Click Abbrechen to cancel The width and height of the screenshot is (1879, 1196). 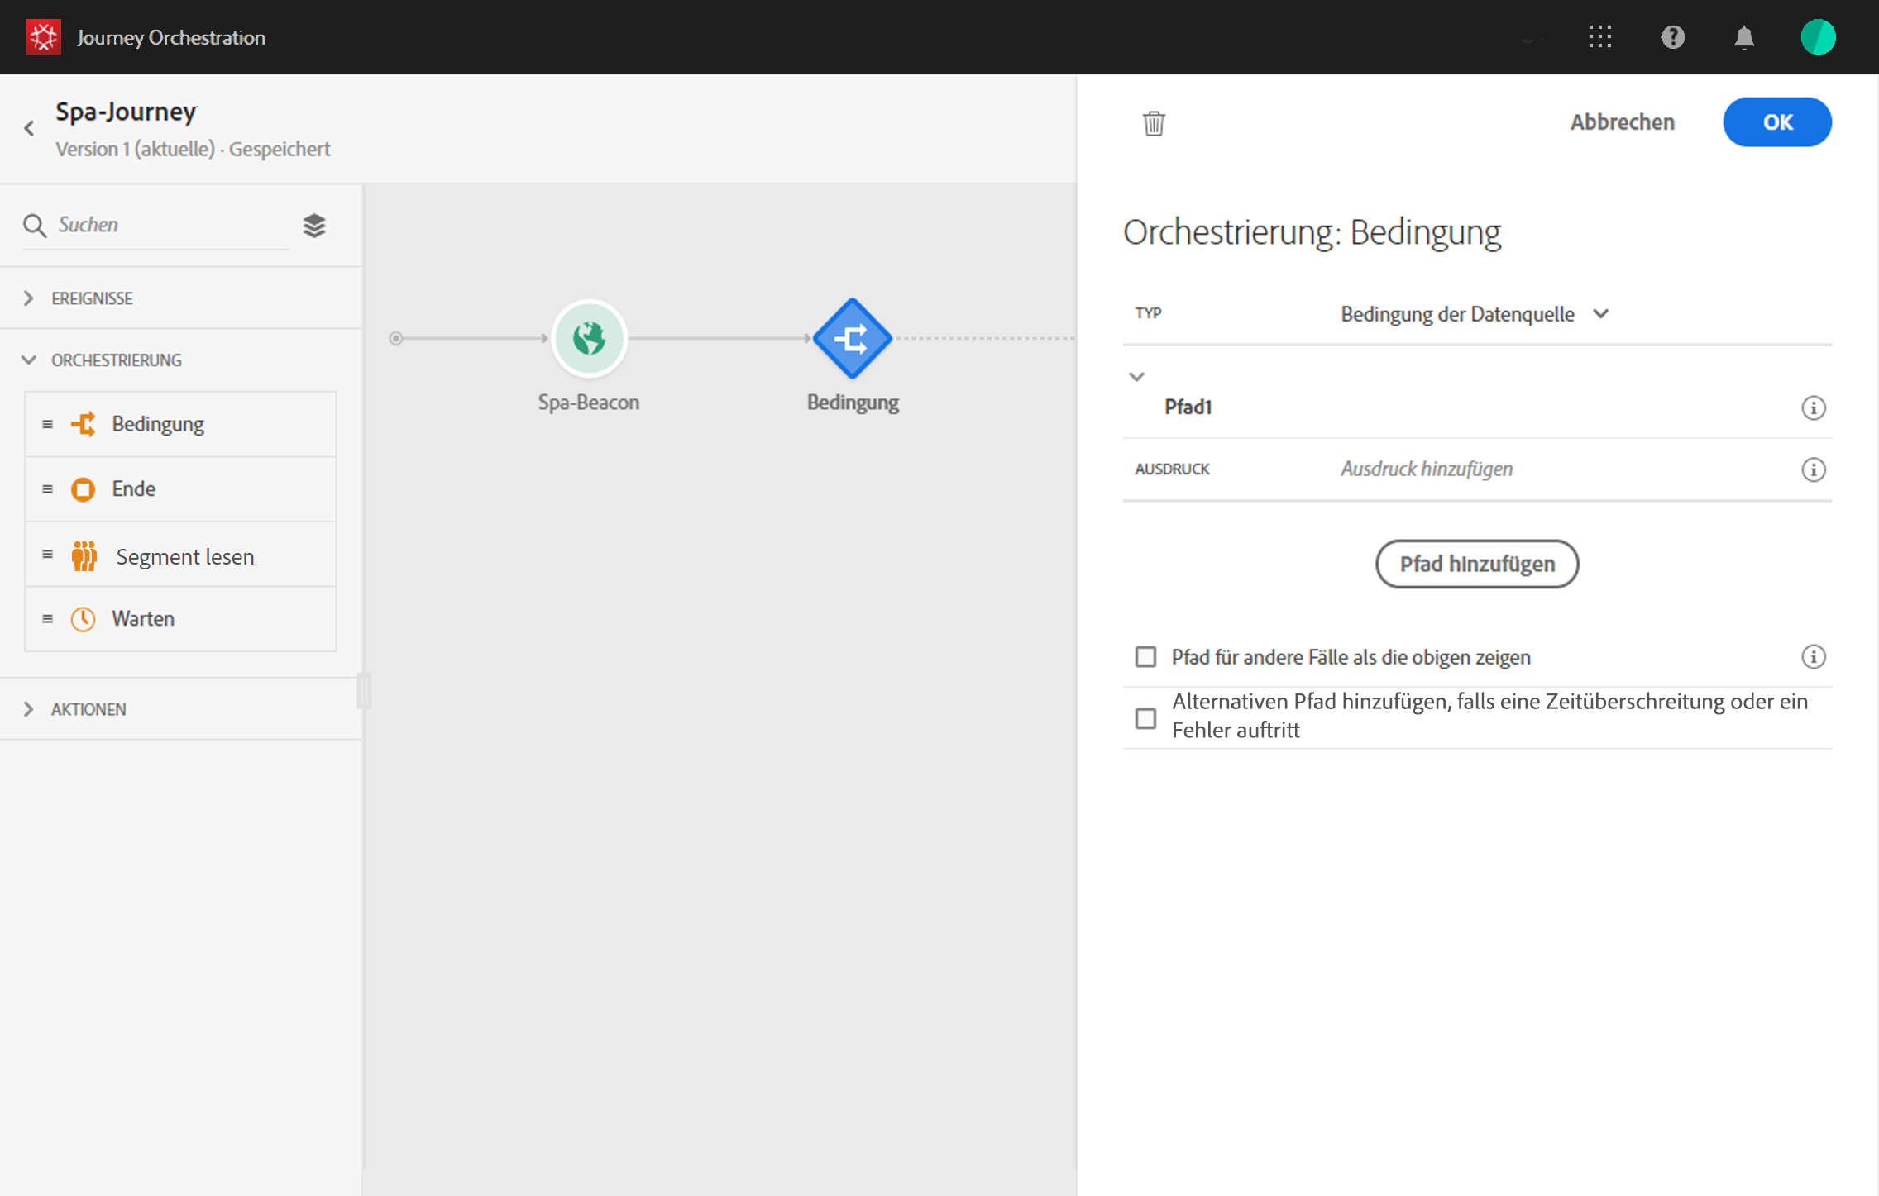pos(1622,122)
